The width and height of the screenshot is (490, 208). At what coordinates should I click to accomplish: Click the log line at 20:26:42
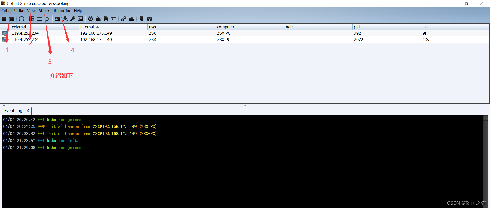43,120
